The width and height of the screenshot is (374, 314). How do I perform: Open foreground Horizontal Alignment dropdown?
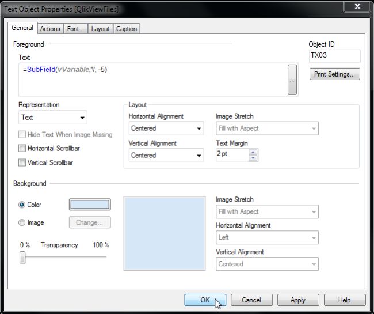[166, 128]
